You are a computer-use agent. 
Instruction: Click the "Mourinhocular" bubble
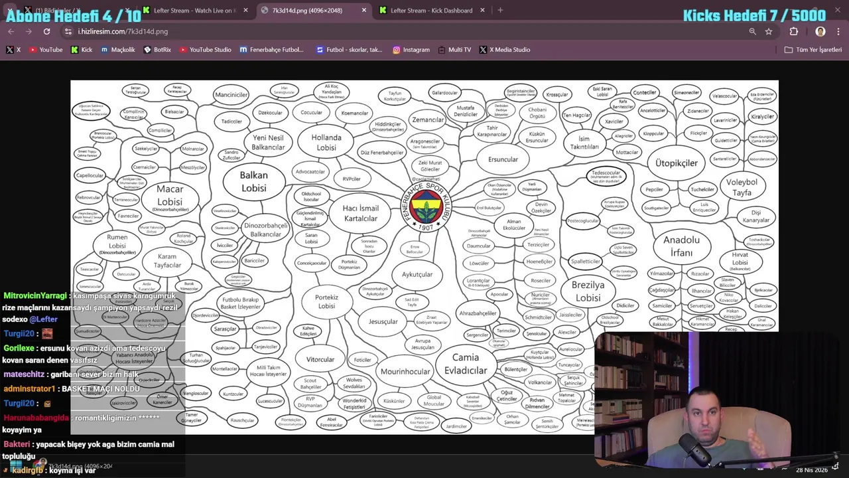pos(405,371)
